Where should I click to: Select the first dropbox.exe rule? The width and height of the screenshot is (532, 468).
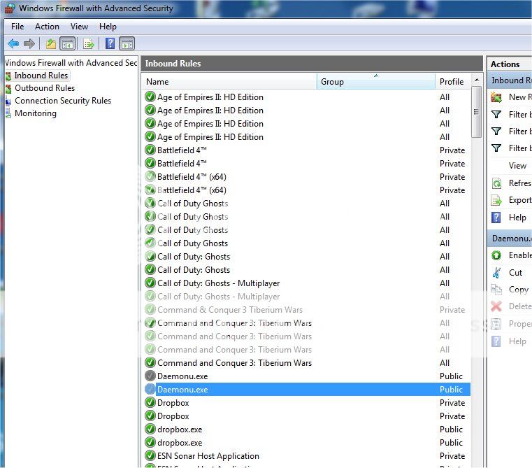180,430
